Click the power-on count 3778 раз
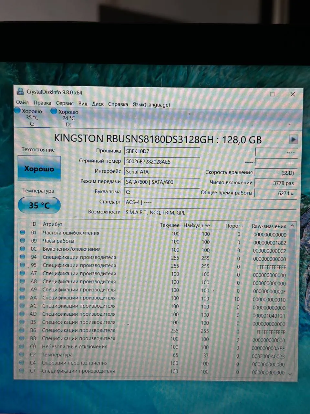This screenshot has height=414, width=310. [x=275, y=183]
